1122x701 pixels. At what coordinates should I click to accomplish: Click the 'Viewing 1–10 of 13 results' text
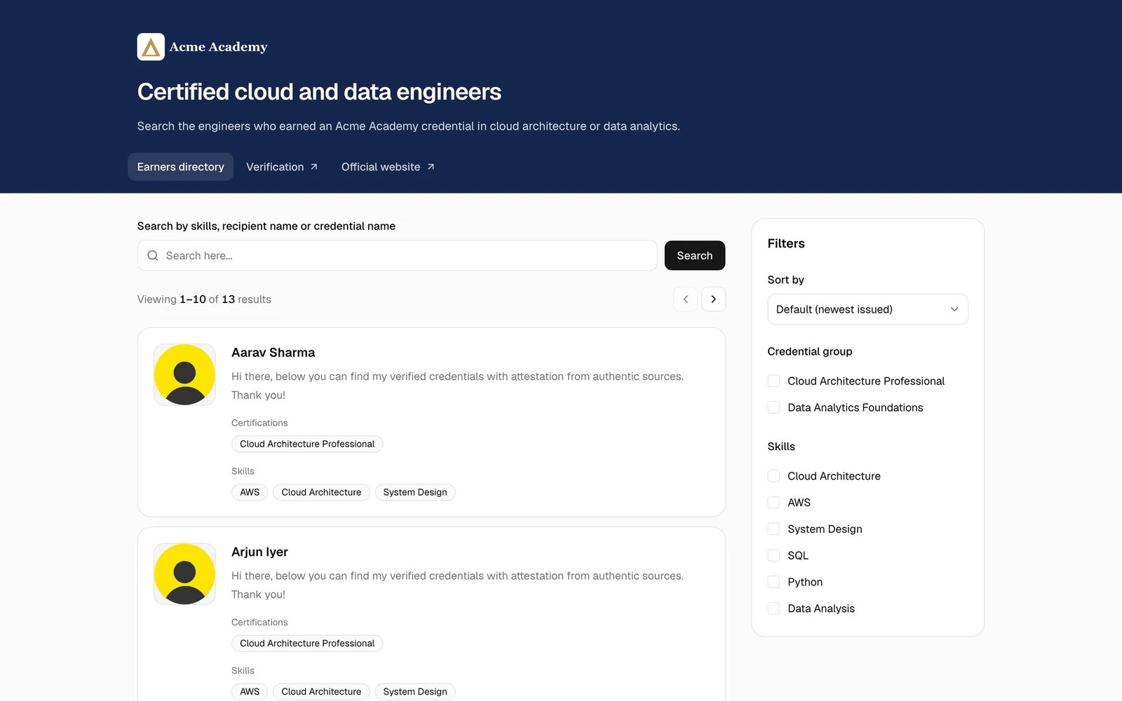pos(204,299)
